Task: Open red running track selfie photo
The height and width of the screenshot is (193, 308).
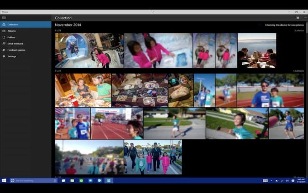Action: point(117,123)
